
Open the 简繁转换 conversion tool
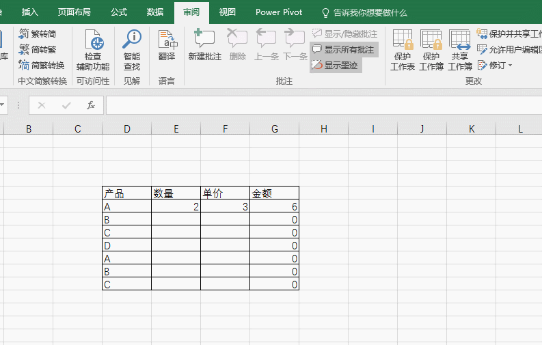coord(25,65)
